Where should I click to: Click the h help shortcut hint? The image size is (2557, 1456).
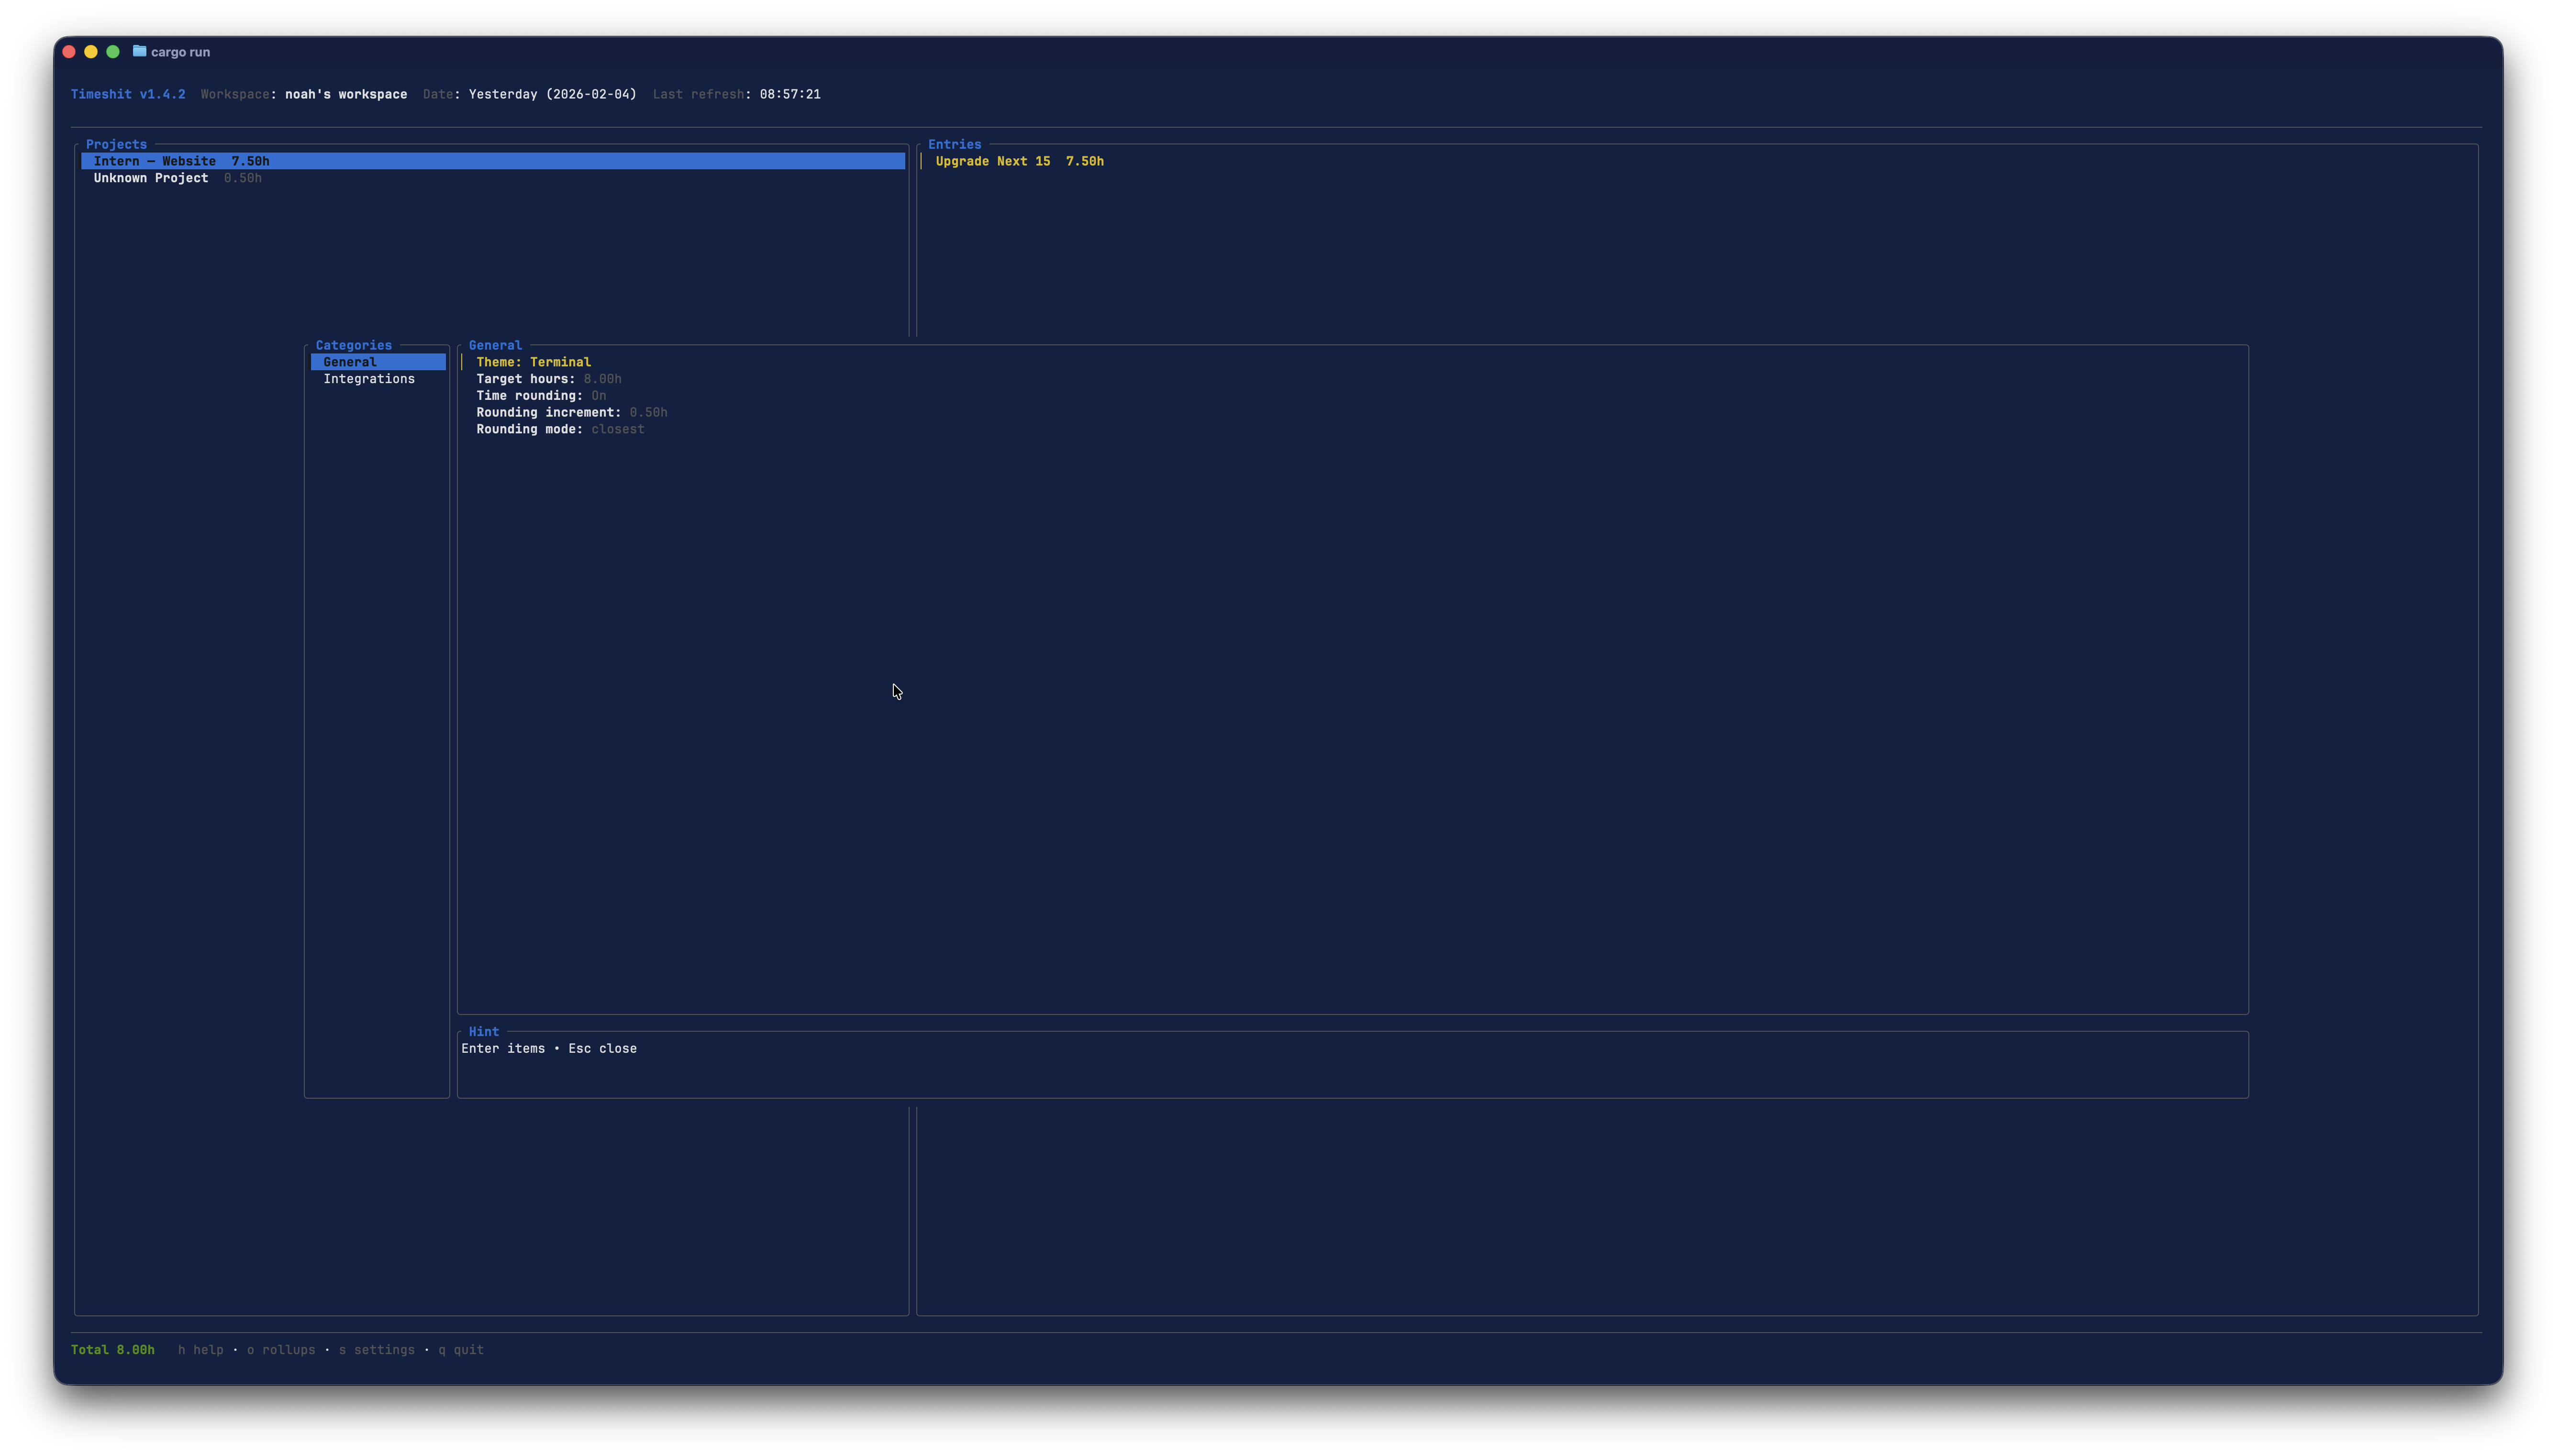[200, 1350]
